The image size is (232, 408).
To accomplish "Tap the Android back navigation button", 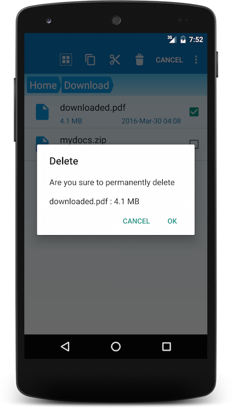I will 65,346.
